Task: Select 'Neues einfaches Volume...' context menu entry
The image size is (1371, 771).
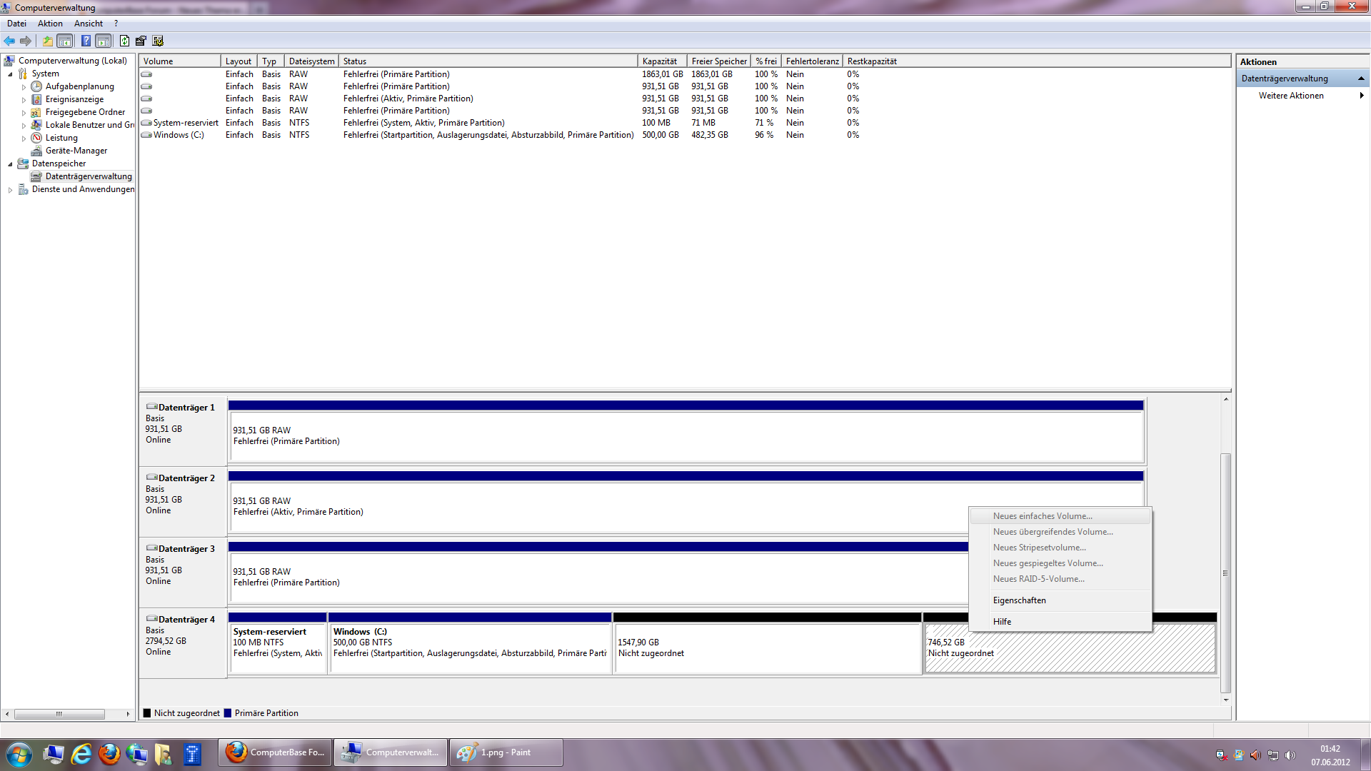Action: (1042, 516)
